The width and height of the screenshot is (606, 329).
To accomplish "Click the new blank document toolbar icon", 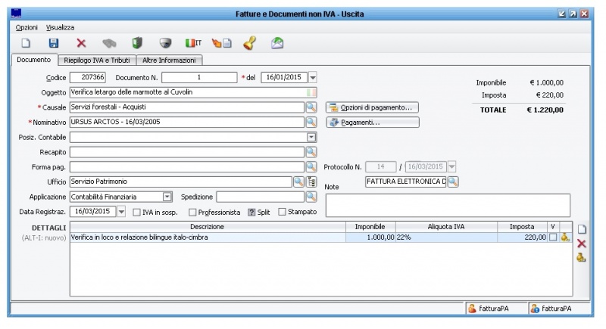I will click(25, 44).
